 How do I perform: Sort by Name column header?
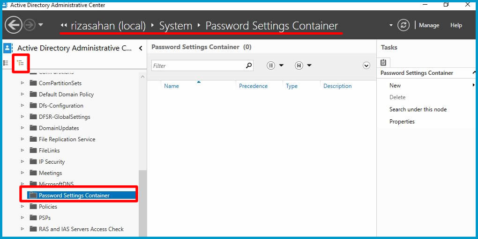click(172, 86)
